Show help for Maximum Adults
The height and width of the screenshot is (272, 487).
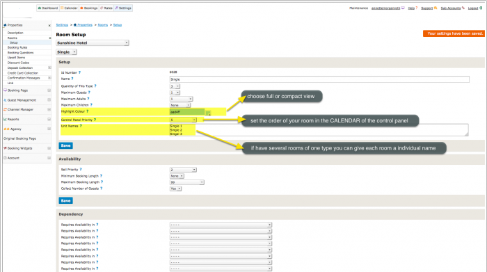pos(88,98)
